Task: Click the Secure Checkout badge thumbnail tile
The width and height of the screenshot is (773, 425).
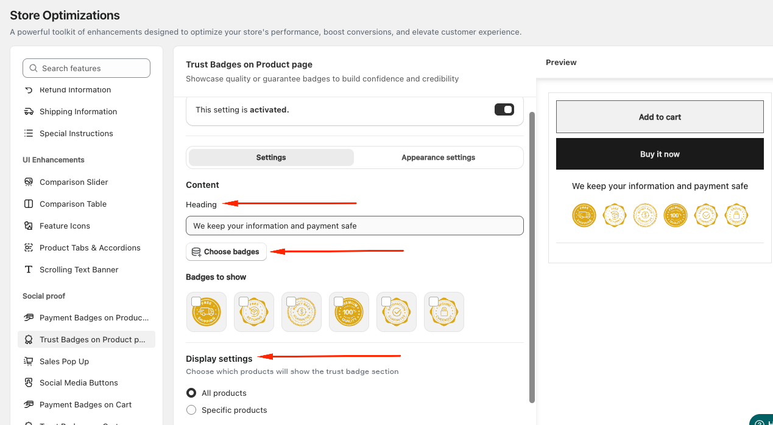Action: [444, 312]
